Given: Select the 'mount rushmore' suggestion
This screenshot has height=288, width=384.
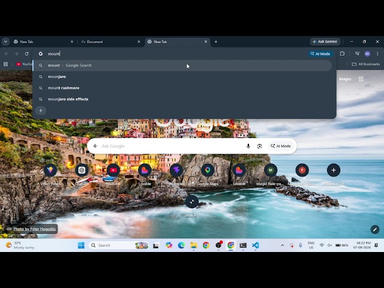Looking at the screenshot, I should [182, 88].
